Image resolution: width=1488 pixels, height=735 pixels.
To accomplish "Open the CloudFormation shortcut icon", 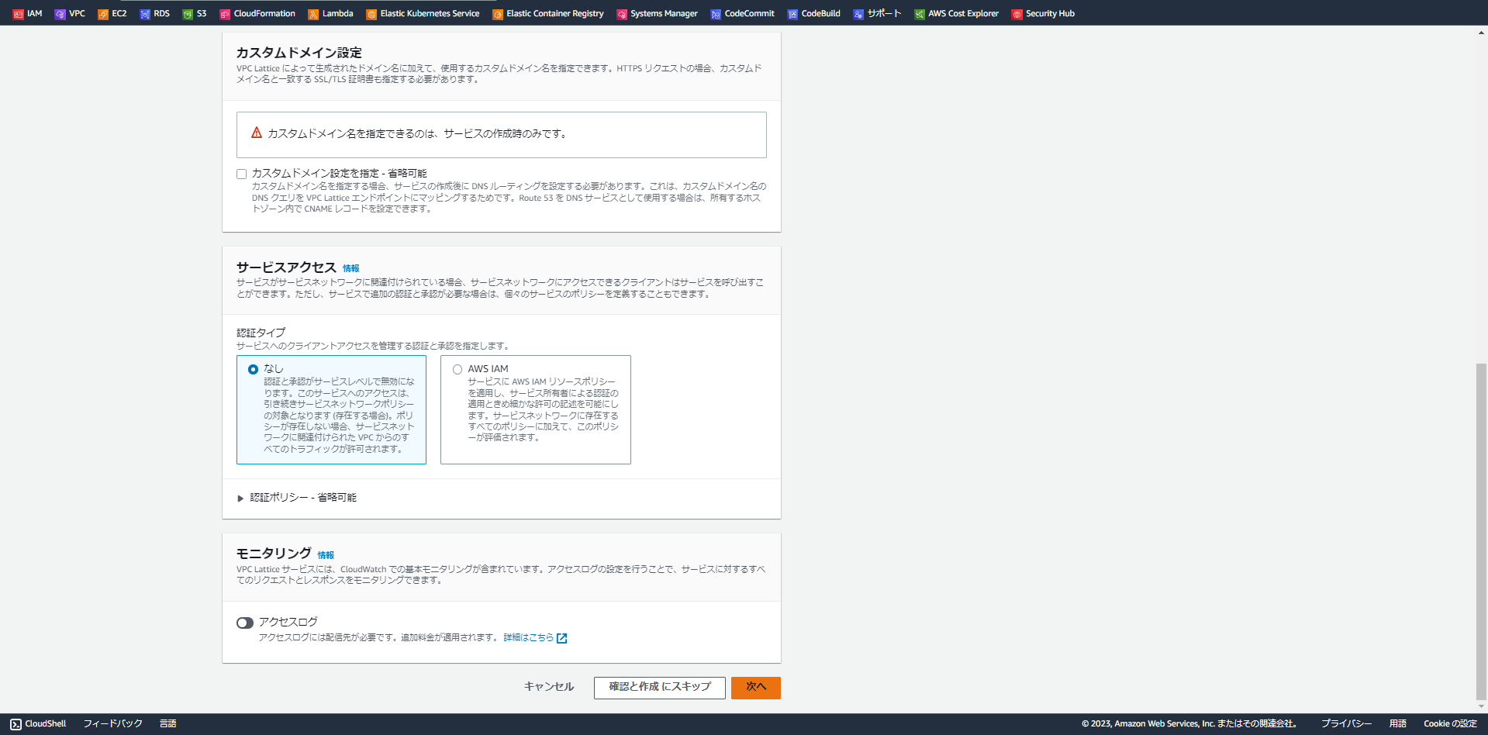I will point(225,14).
